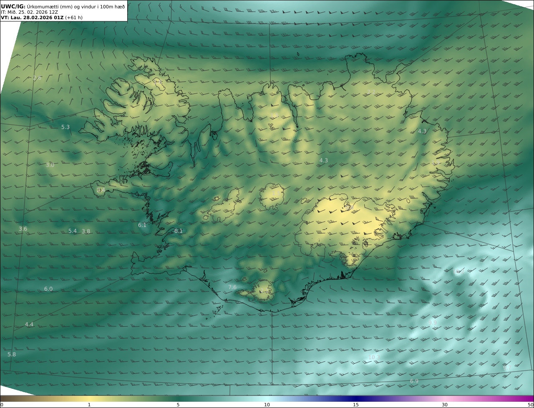Click the map value '3.0'
Screen dimensions: 534x408
coord(50,165)
